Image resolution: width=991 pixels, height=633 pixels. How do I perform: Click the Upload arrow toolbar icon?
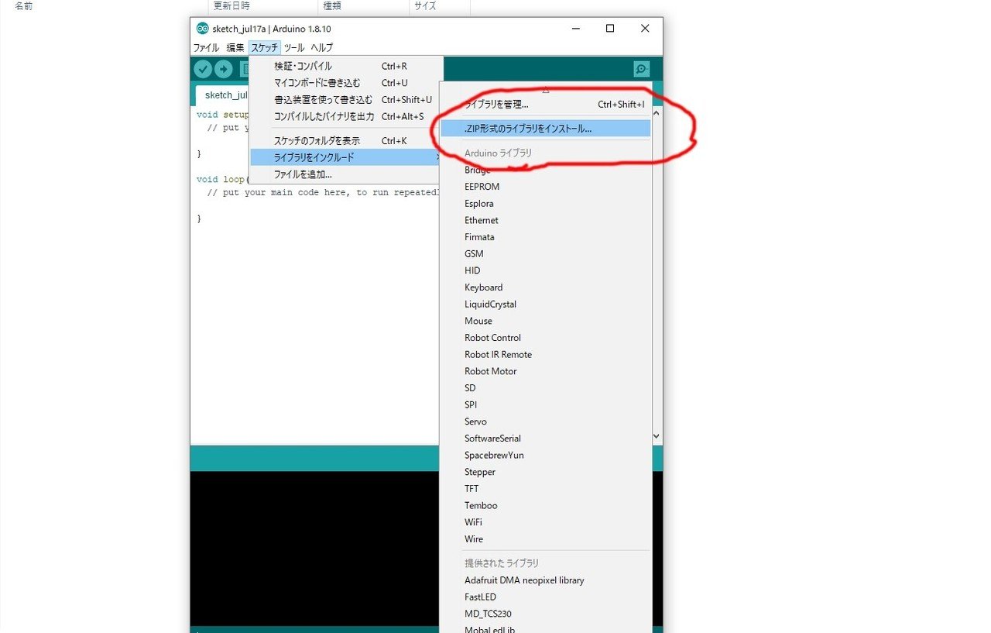224,69
